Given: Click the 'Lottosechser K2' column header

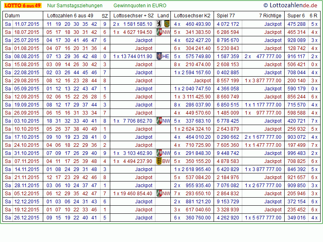Looking at the screenshot, I should [x=192, y=16].
